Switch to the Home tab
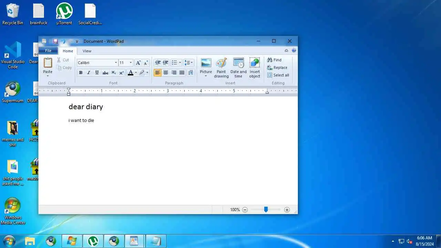The width and height of the screenshot is (441, 248). coord(68,51)
